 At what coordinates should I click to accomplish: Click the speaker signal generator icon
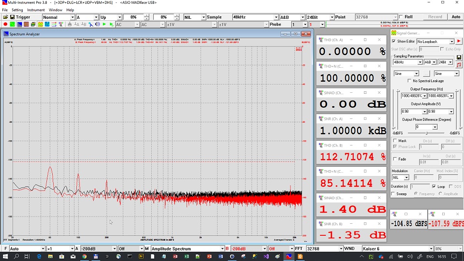pos(97,24)
